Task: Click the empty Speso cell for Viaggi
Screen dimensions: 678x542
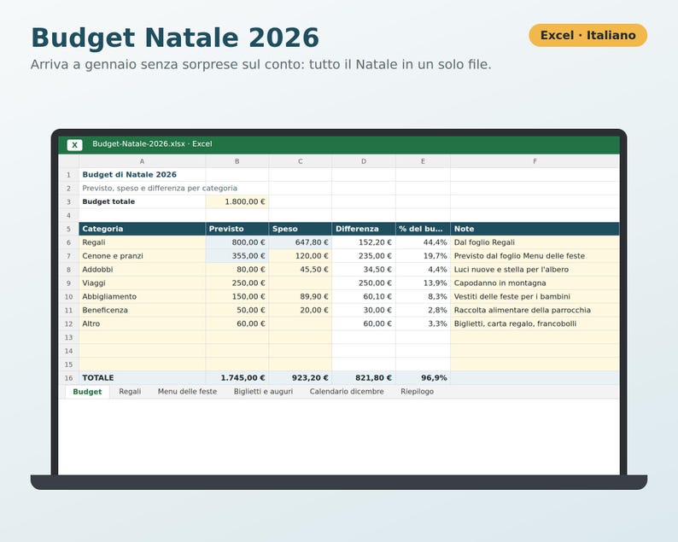Action: [300, 283]
